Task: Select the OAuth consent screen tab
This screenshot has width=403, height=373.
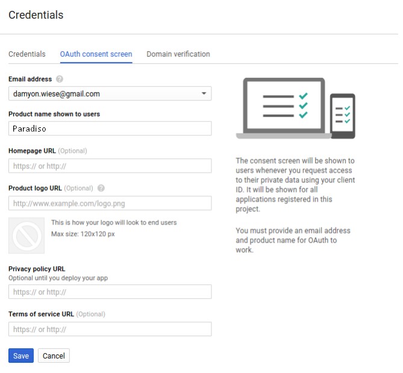Action: click(x=96, y=54)
